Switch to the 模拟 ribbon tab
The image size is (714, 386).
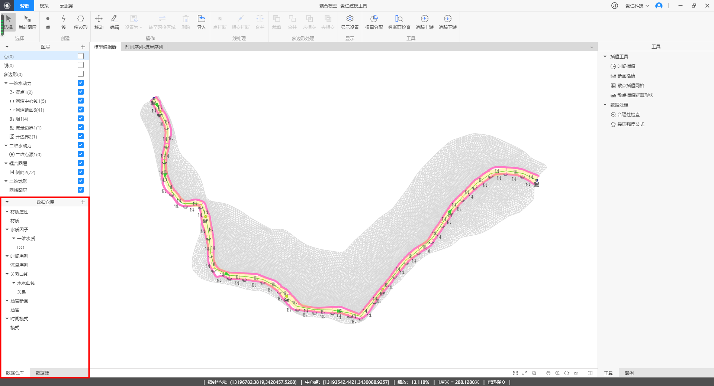pos(44,6)
